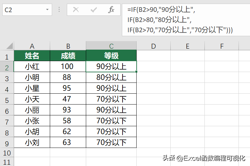The width and height of the screenshot is (250, 166).
Task: Select row 5 header
Action: coord(7,99)
